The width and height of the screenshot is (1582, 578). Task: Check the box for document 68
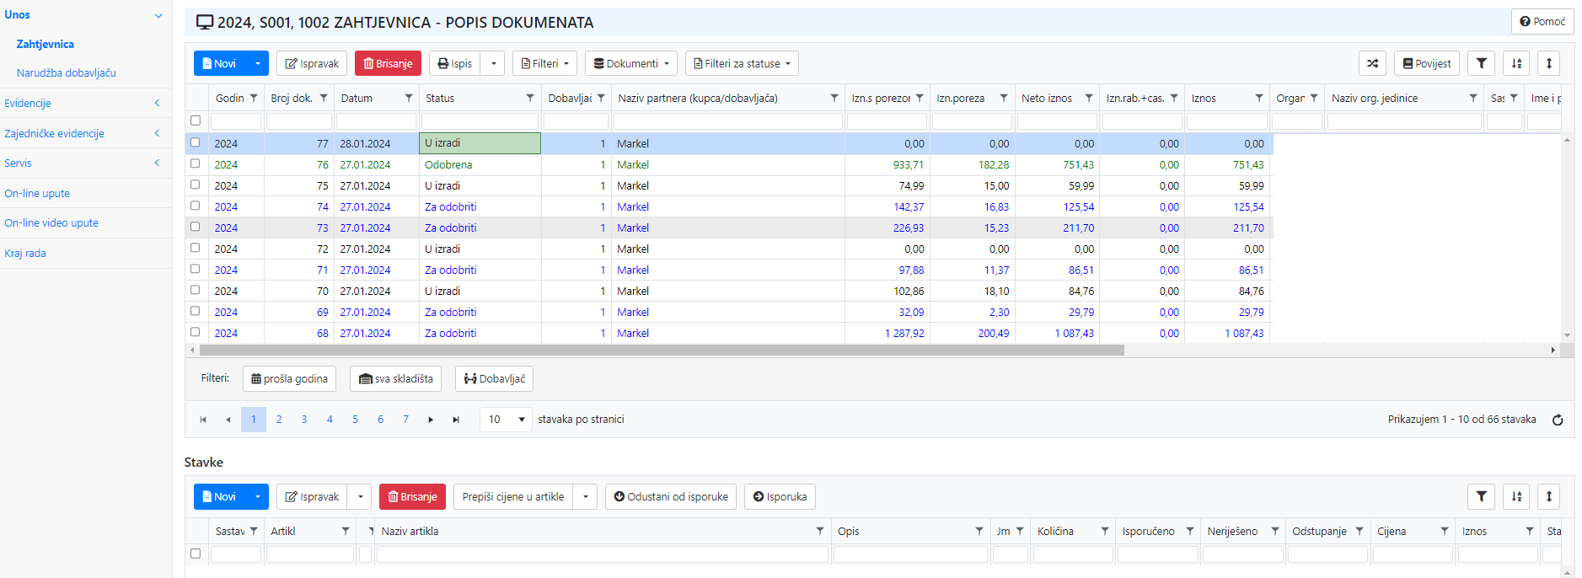tap(196, 332)
